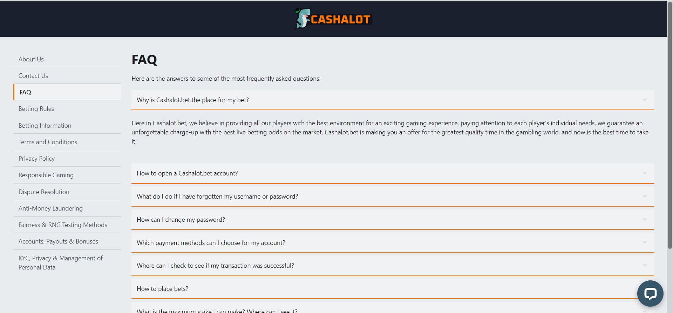673x313 pixels.
Task: Click chevron beside transaction successful question
Action: coord(645,265)
